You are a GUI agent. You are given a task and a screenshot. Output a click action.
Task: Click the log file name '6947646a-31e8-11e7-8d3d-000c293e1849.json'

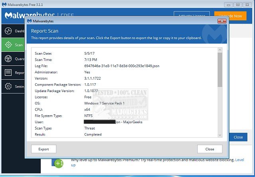tap(122, 66)
